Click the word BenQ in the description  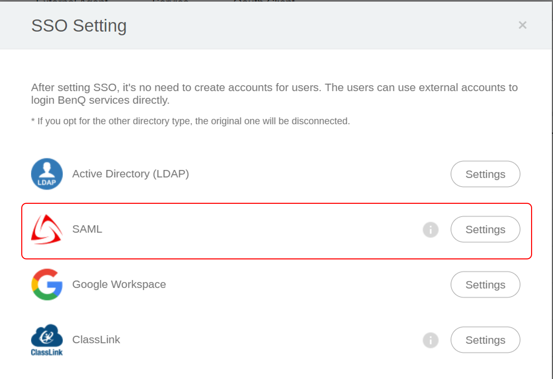72,100
